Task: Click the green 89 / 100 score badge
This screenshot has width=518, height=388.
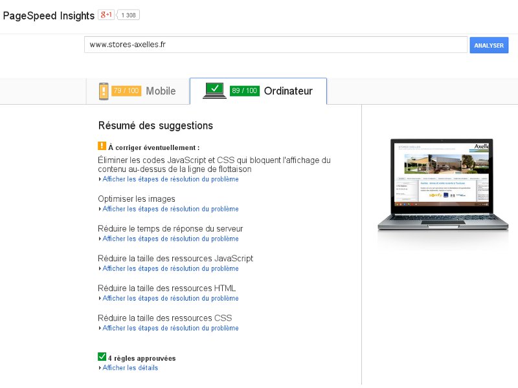Action: click(244, 91)
